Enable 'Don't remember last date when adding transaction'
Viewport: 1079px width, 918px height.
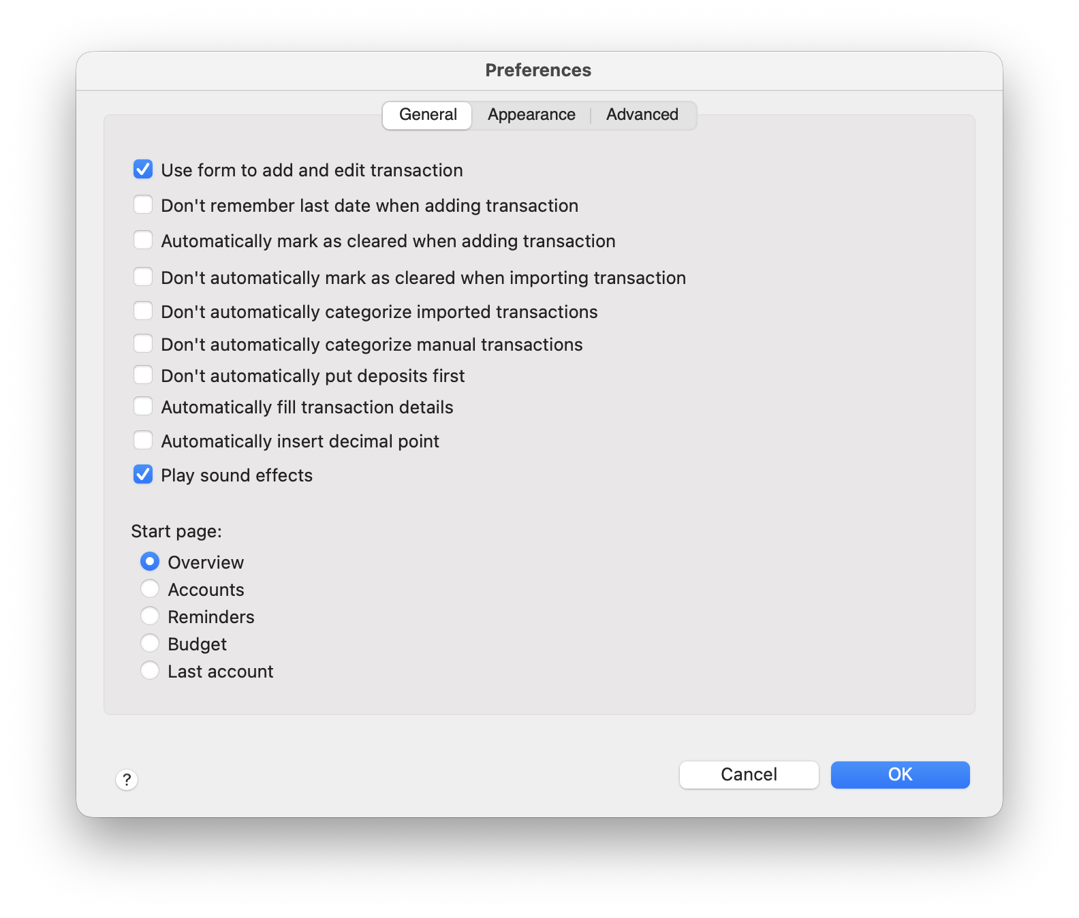143,204
